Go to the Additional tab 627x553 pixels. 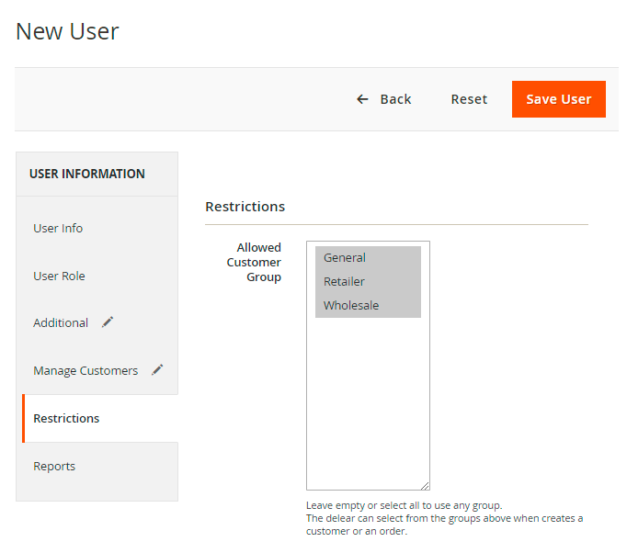[61, 323]
